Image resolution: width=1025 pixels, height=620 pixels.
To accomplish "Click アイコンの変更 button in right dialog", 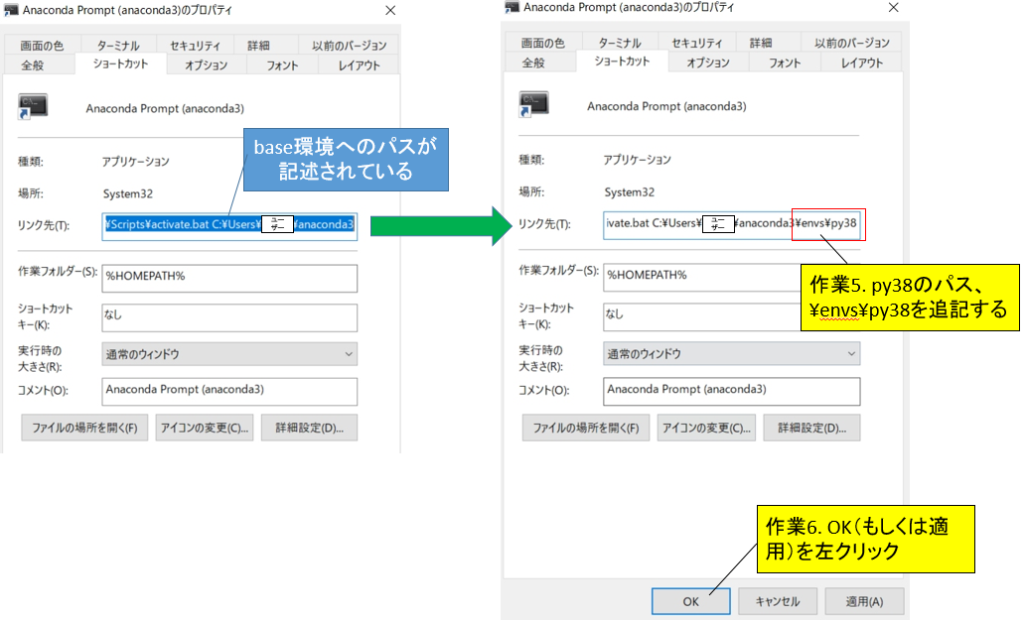I will coord(706,428).
